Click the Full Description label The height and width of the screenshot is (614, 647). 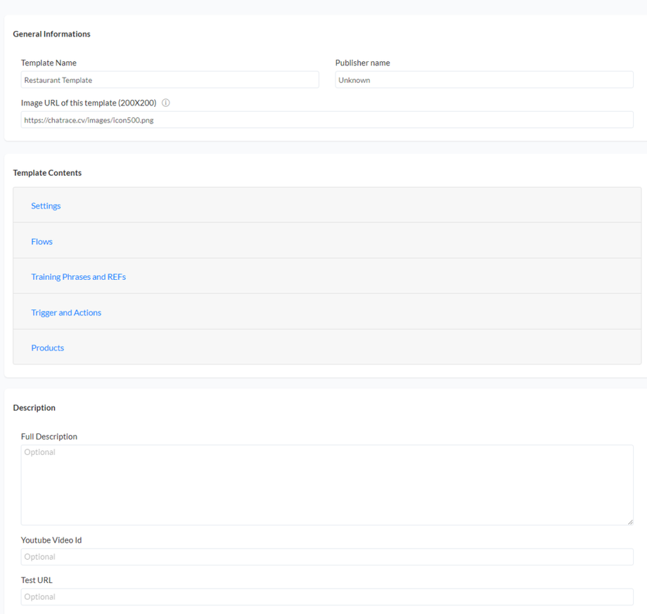49,437
